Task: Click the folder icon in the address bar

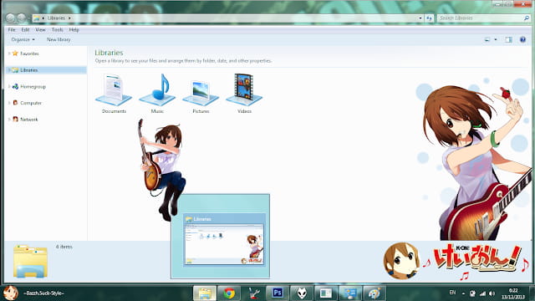Action: click(x=37, y=18)
